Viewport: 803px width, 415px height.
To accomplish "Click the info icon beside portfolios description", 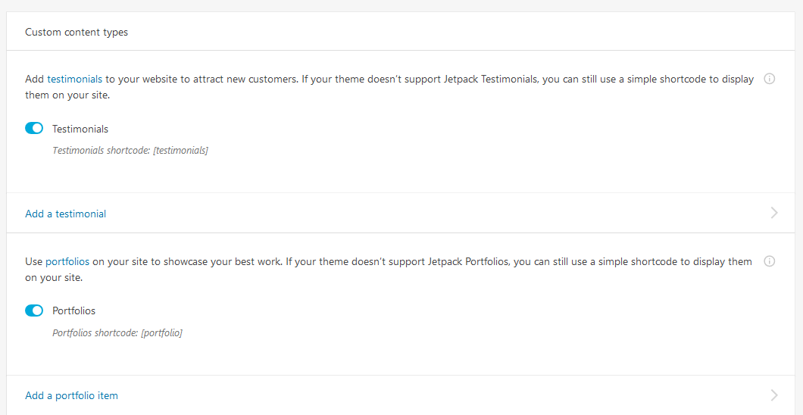I will [x=770, y=261].
